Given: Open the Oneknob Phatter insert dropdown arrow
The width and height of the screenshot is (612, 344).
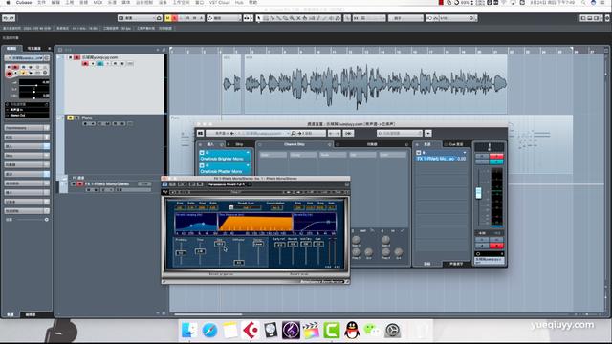Looking at the screenshot, I should point(248,165).
